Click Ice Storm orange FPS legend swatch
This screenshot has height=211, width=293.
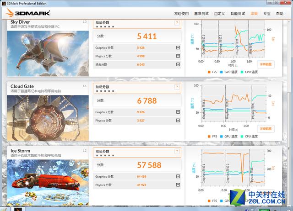(209, 201)
